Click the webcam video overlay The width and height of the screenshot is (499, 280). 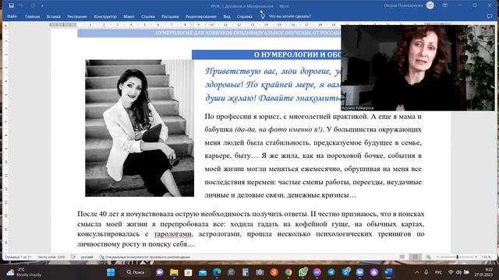(x=418, y=68)
